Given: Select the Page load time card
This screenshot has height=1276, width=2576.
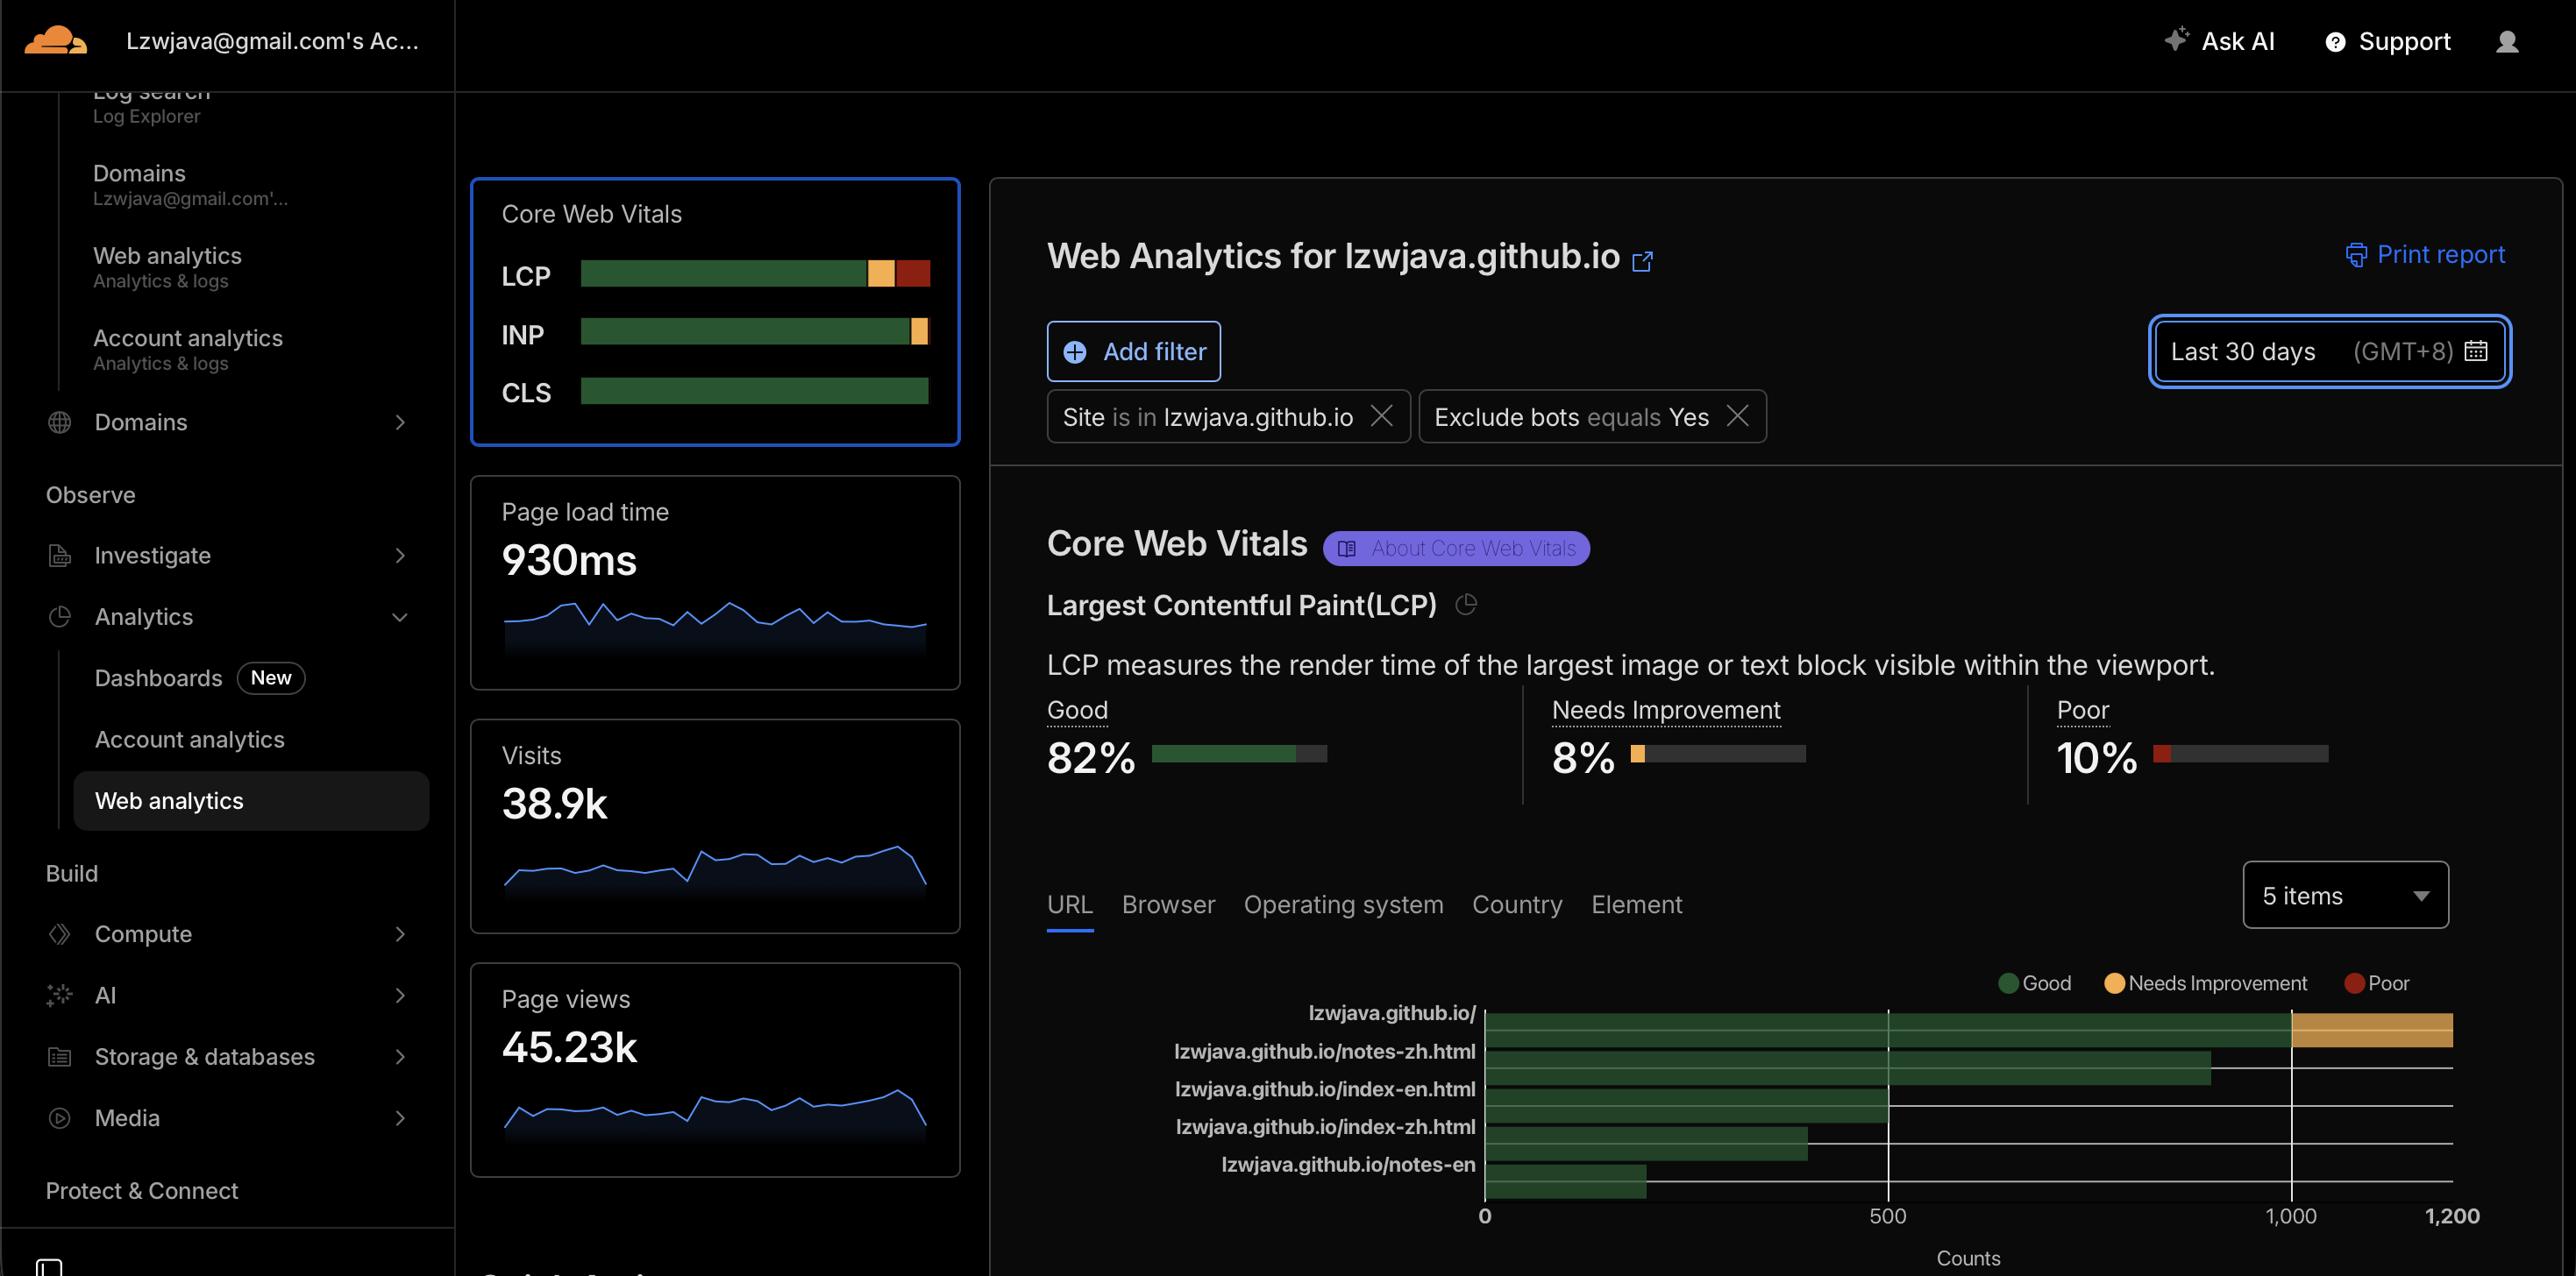Looking at the screenshot, I should pos(715,583).
